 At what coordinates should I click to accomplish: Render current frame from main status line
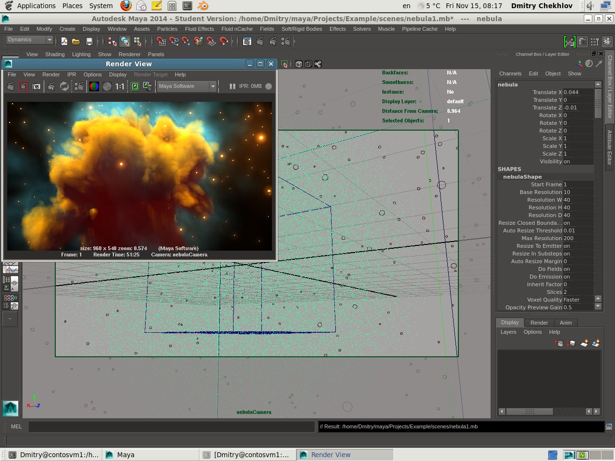(x=260, y=42)
